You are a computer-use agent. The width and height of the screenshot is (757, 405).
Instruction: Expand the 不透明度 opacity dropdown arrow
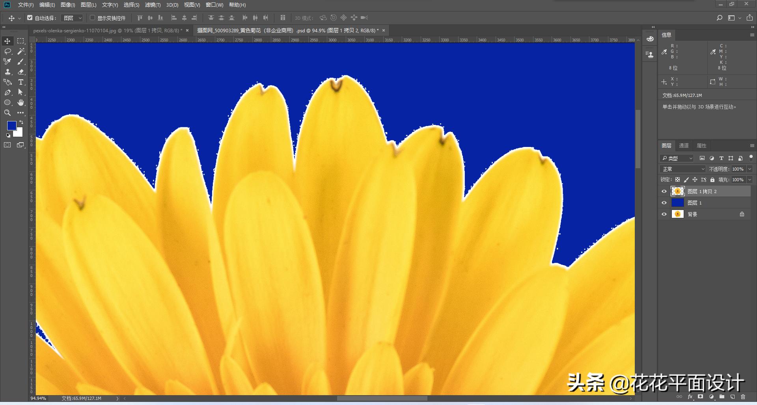point(750,169)
